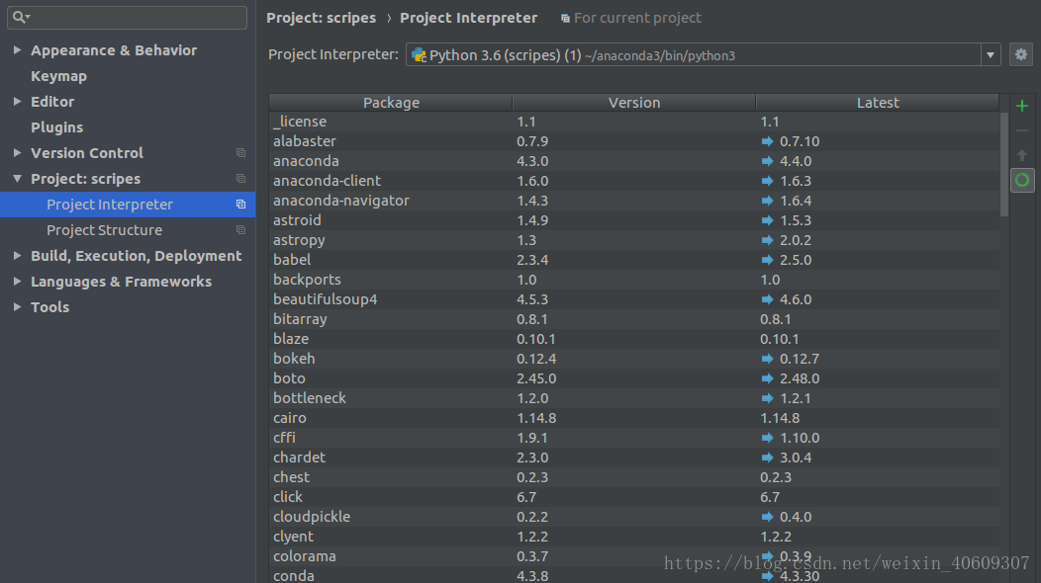Expand the Languages & Frameworks section
The width and height of the screenshot is (1041, 583).
(x=17, y=282)
